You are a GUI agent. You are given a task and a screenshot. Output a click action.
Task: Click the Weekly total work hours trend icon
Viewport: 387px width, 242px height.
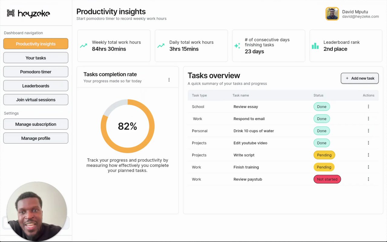click(83, 46)
